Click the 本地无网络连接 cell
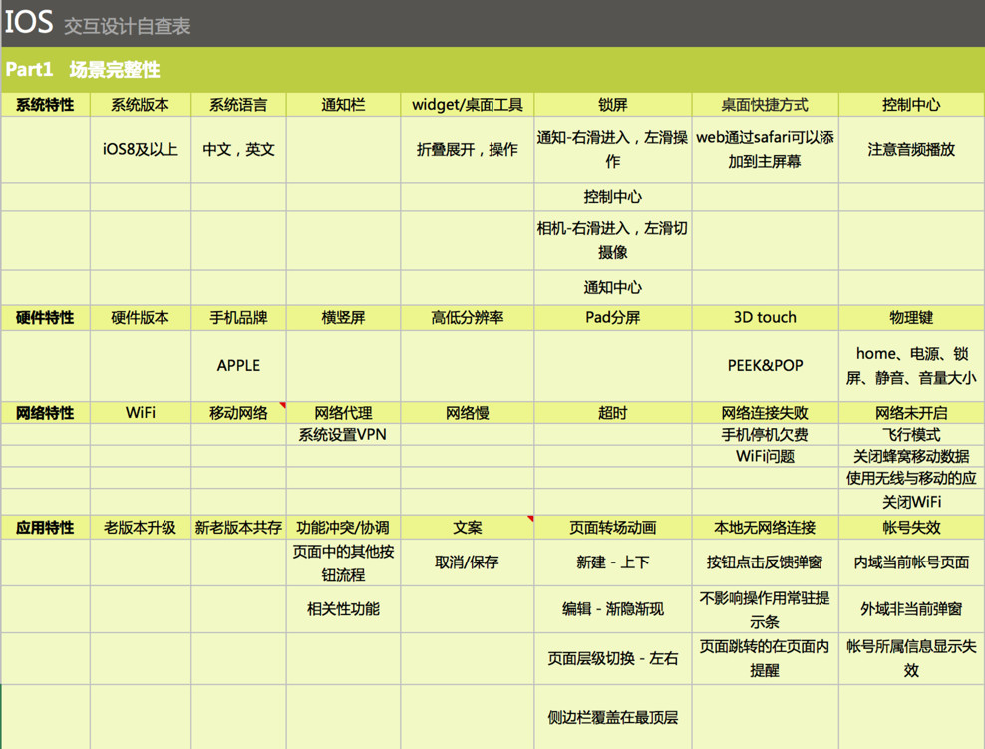The width and height of the screenshot is (985, 749). (765, 528)
